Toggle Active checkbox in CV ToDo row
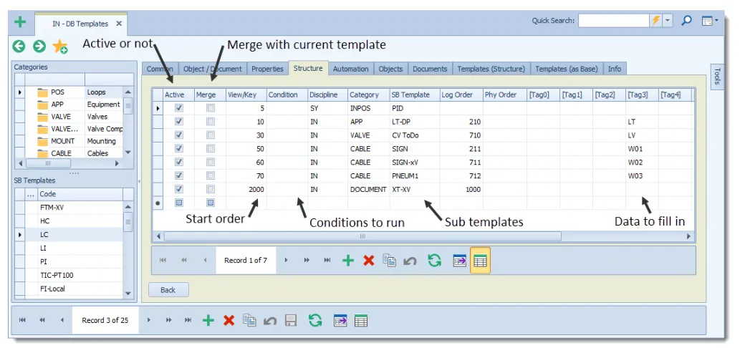Screen dimensions: 740x348 point(179,135)
